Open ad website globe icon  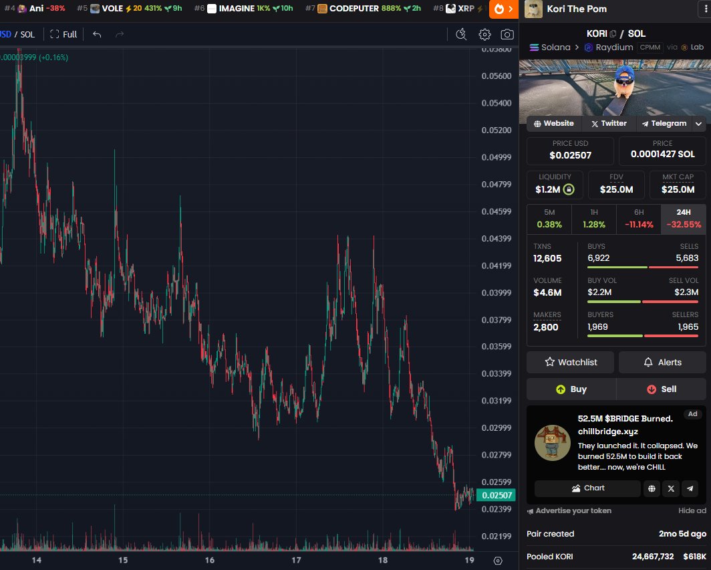[x=652, y=488]
